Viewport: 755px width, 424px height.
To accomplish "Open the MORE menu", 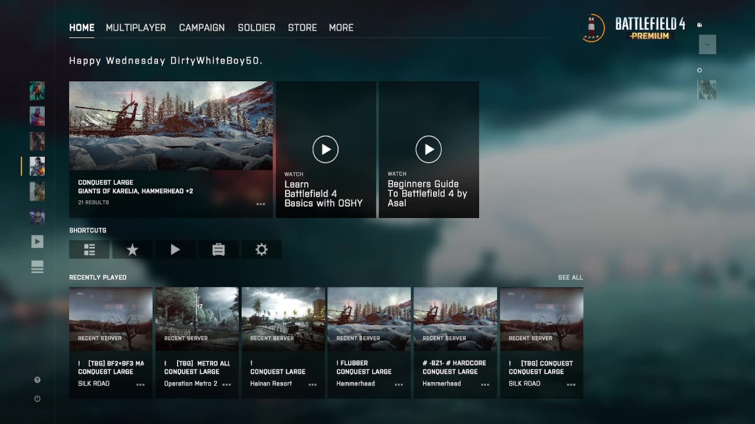I will 341,28.
